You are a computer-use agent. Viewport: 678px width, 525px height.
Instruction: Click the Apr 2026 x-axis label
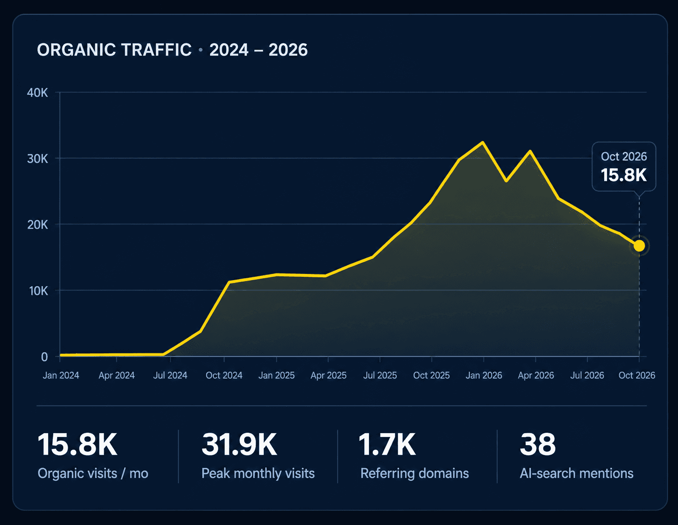point(536,375)
